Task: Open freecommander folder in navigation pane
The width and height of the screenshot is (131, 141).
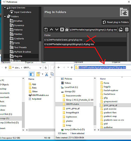Action: click(x=72, y=96)
